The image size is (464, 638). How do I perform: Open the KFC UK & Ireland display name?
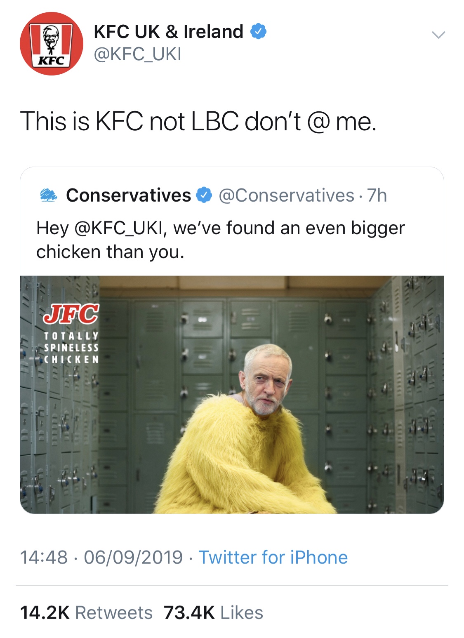(168, 32)
